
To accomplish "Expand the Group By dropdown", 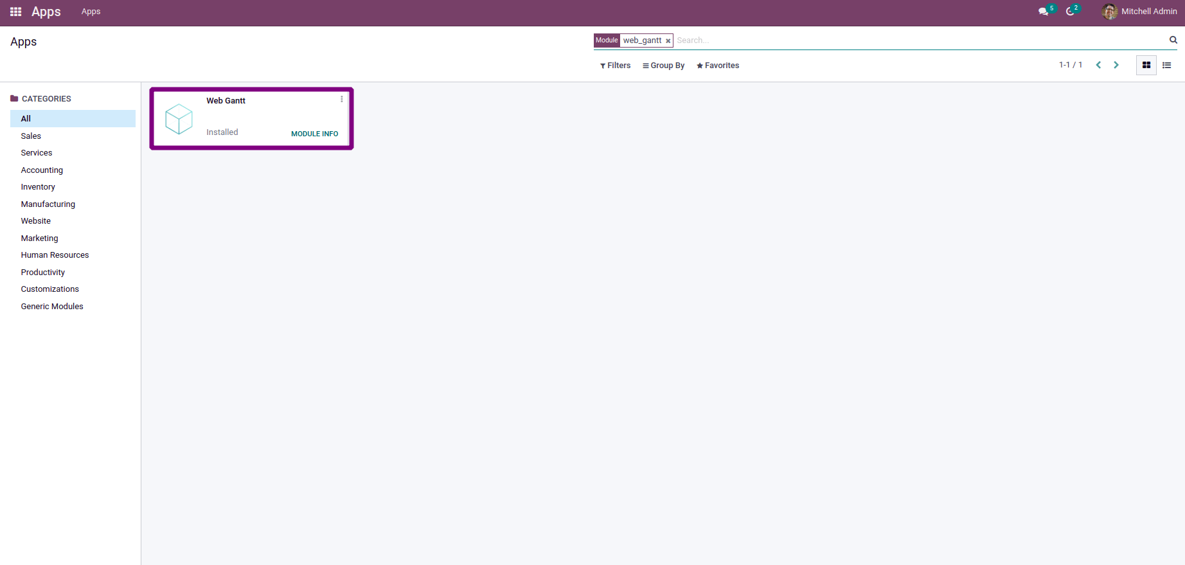I will click(663, 66).
